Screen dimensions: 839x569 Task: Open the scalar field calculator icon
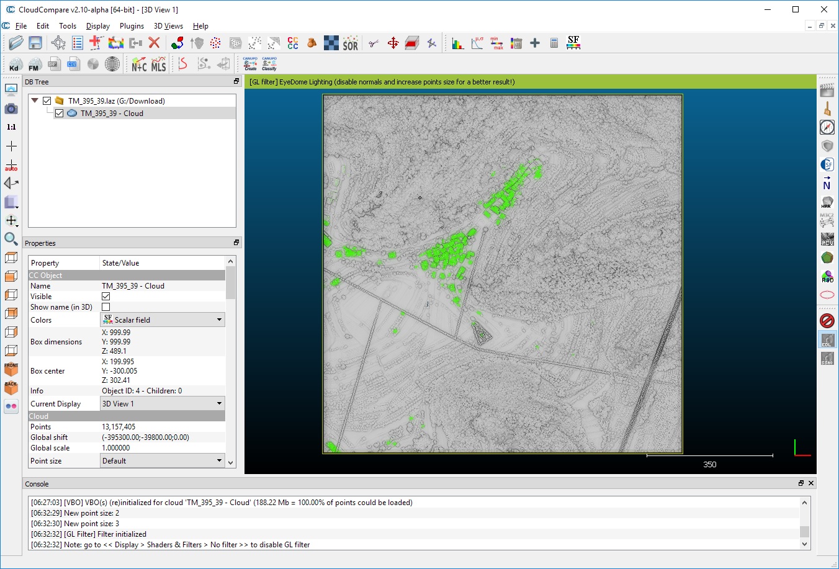(554, 43)
